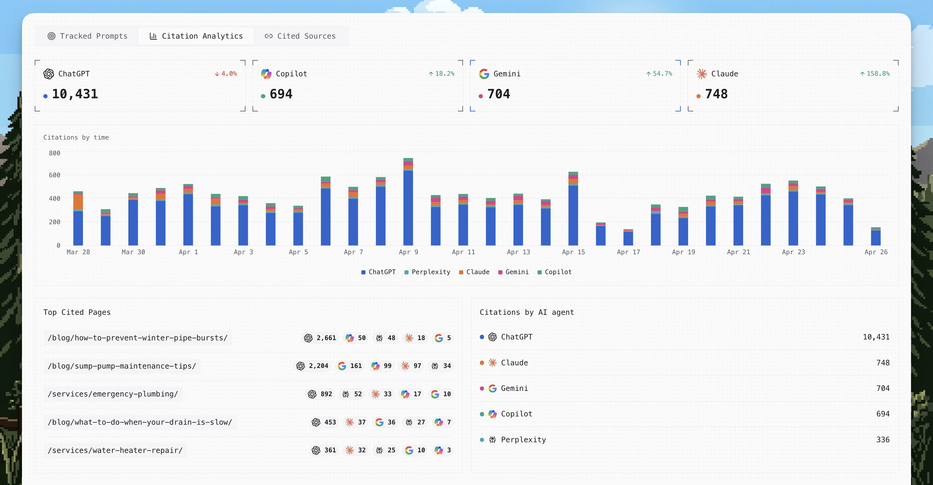The width and height of the screenshot is (933, 485).
Task: Toggle Perplexity in the chart legend
Action: pyautogui.click(x=427, y=272)
